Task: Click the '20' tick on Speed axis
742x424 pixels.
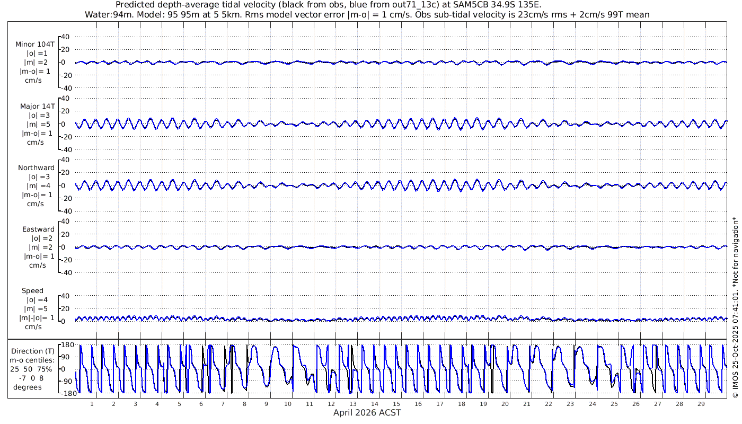Action: tap(66, 308)
